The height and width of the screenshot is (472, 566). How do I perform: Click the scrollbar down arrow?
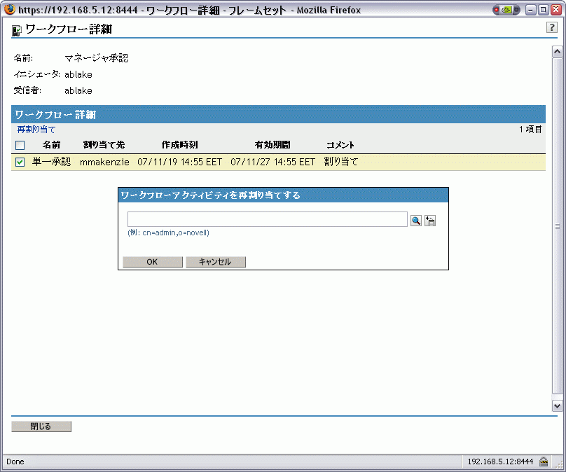[557, 405]
